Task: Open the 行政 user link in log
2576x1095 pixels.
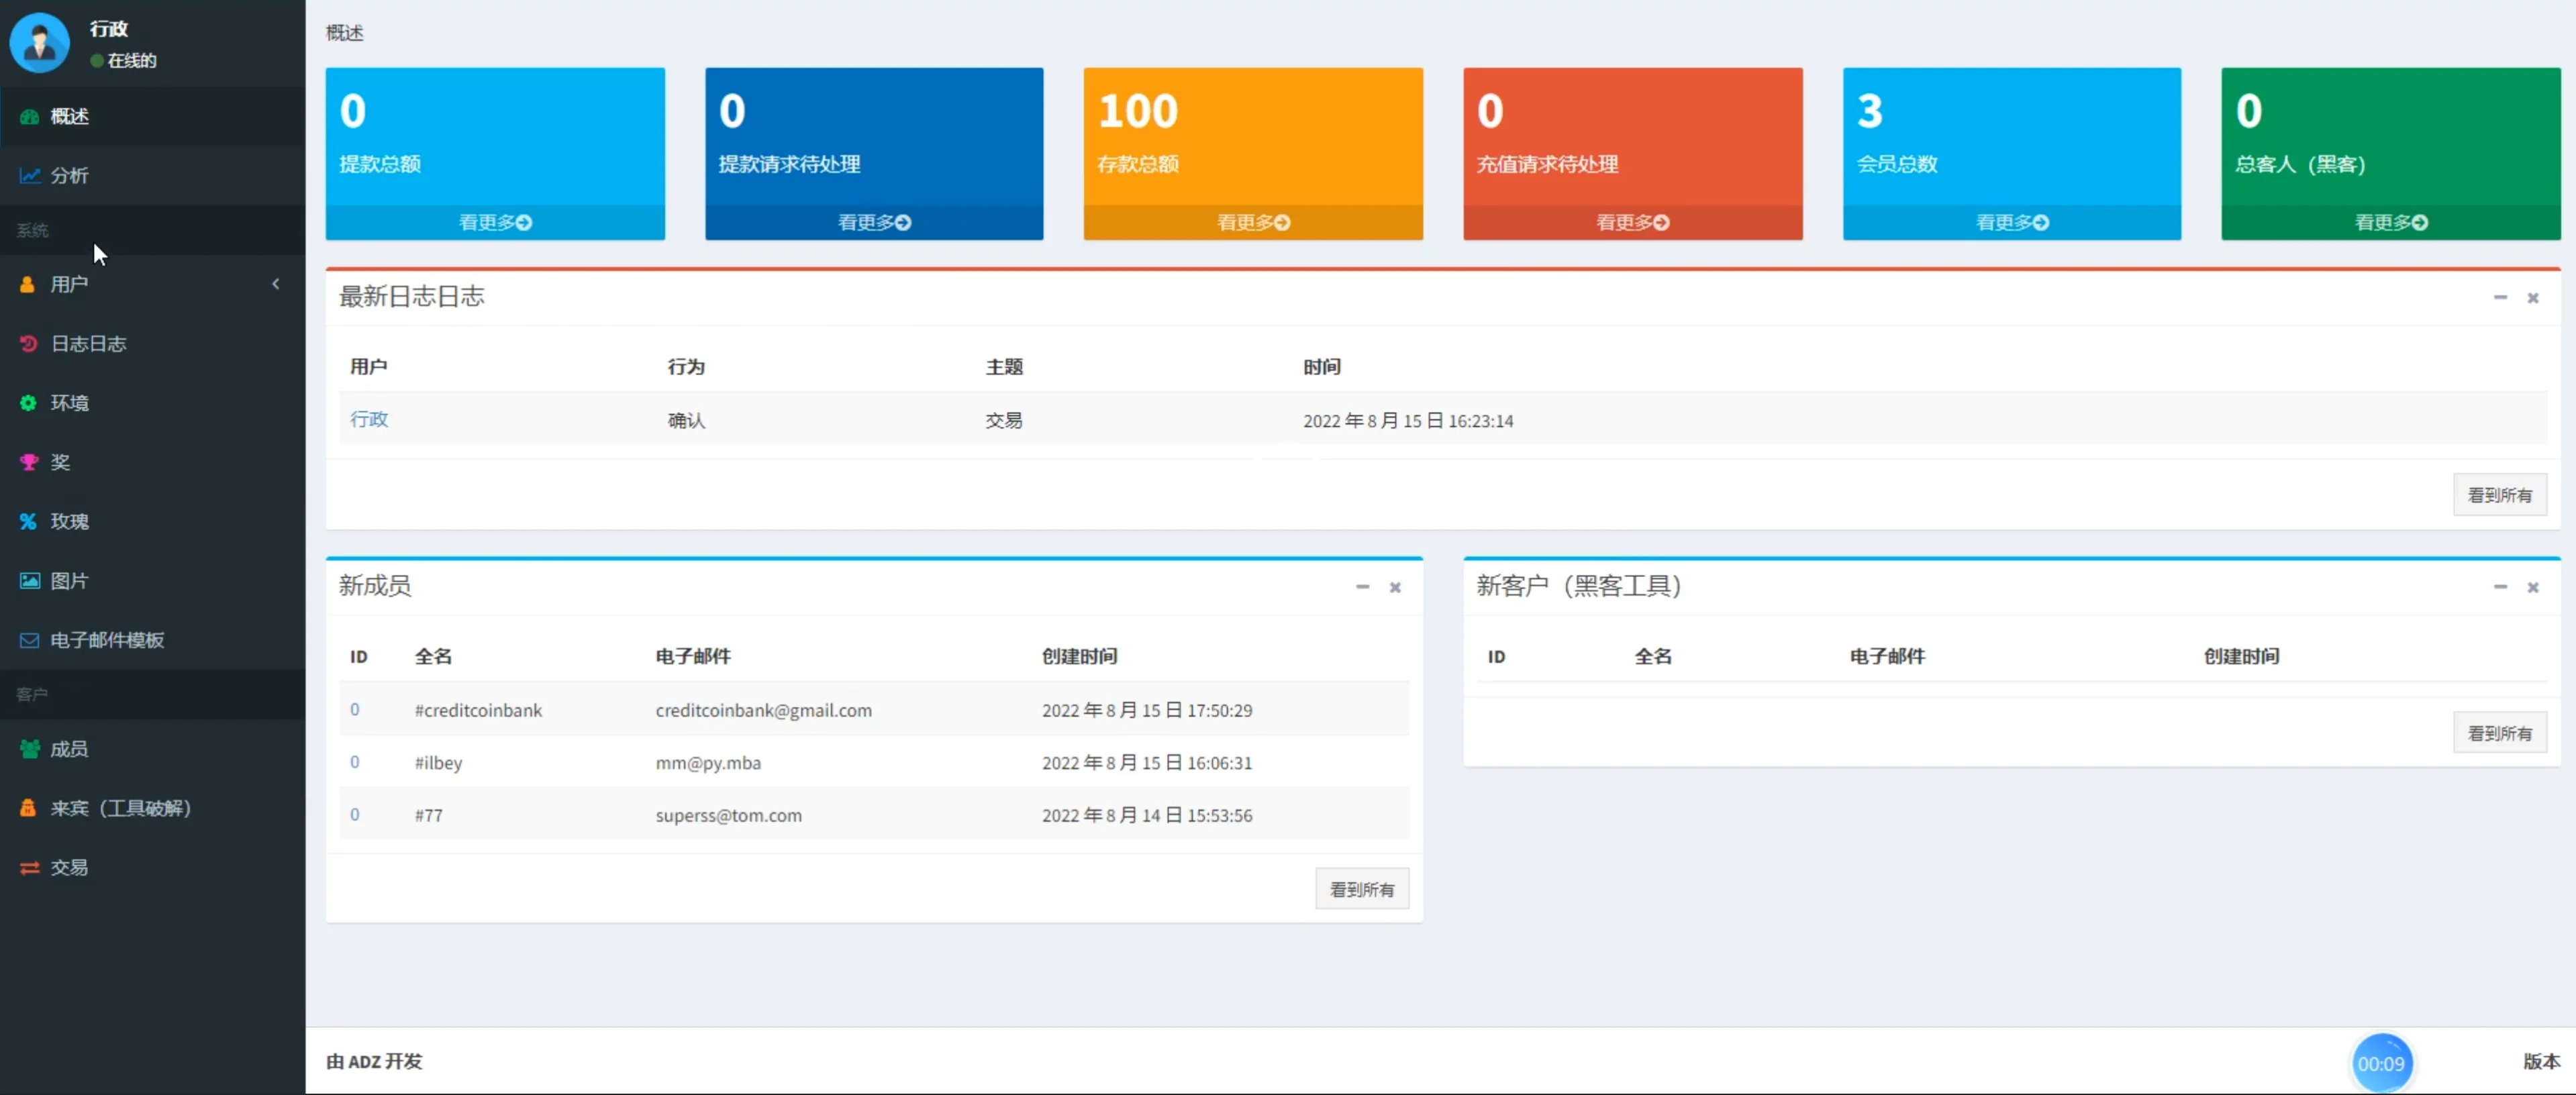Action: pos(368,419)
